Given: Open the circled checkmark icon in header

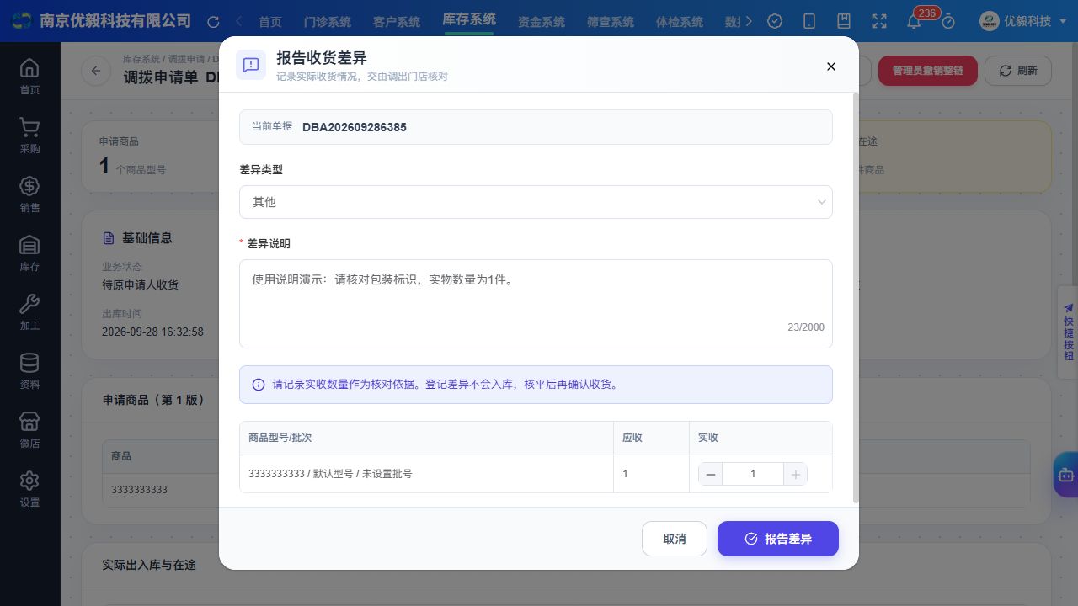Looking at the screenshot, I should click(775, 22).
